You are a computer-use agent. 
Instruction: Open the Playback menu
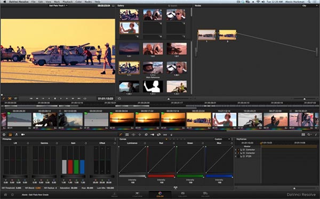pos(67,2)
